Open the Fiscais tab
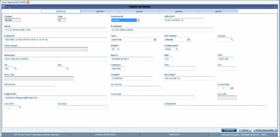280x137 pixels. pos(139,12)
